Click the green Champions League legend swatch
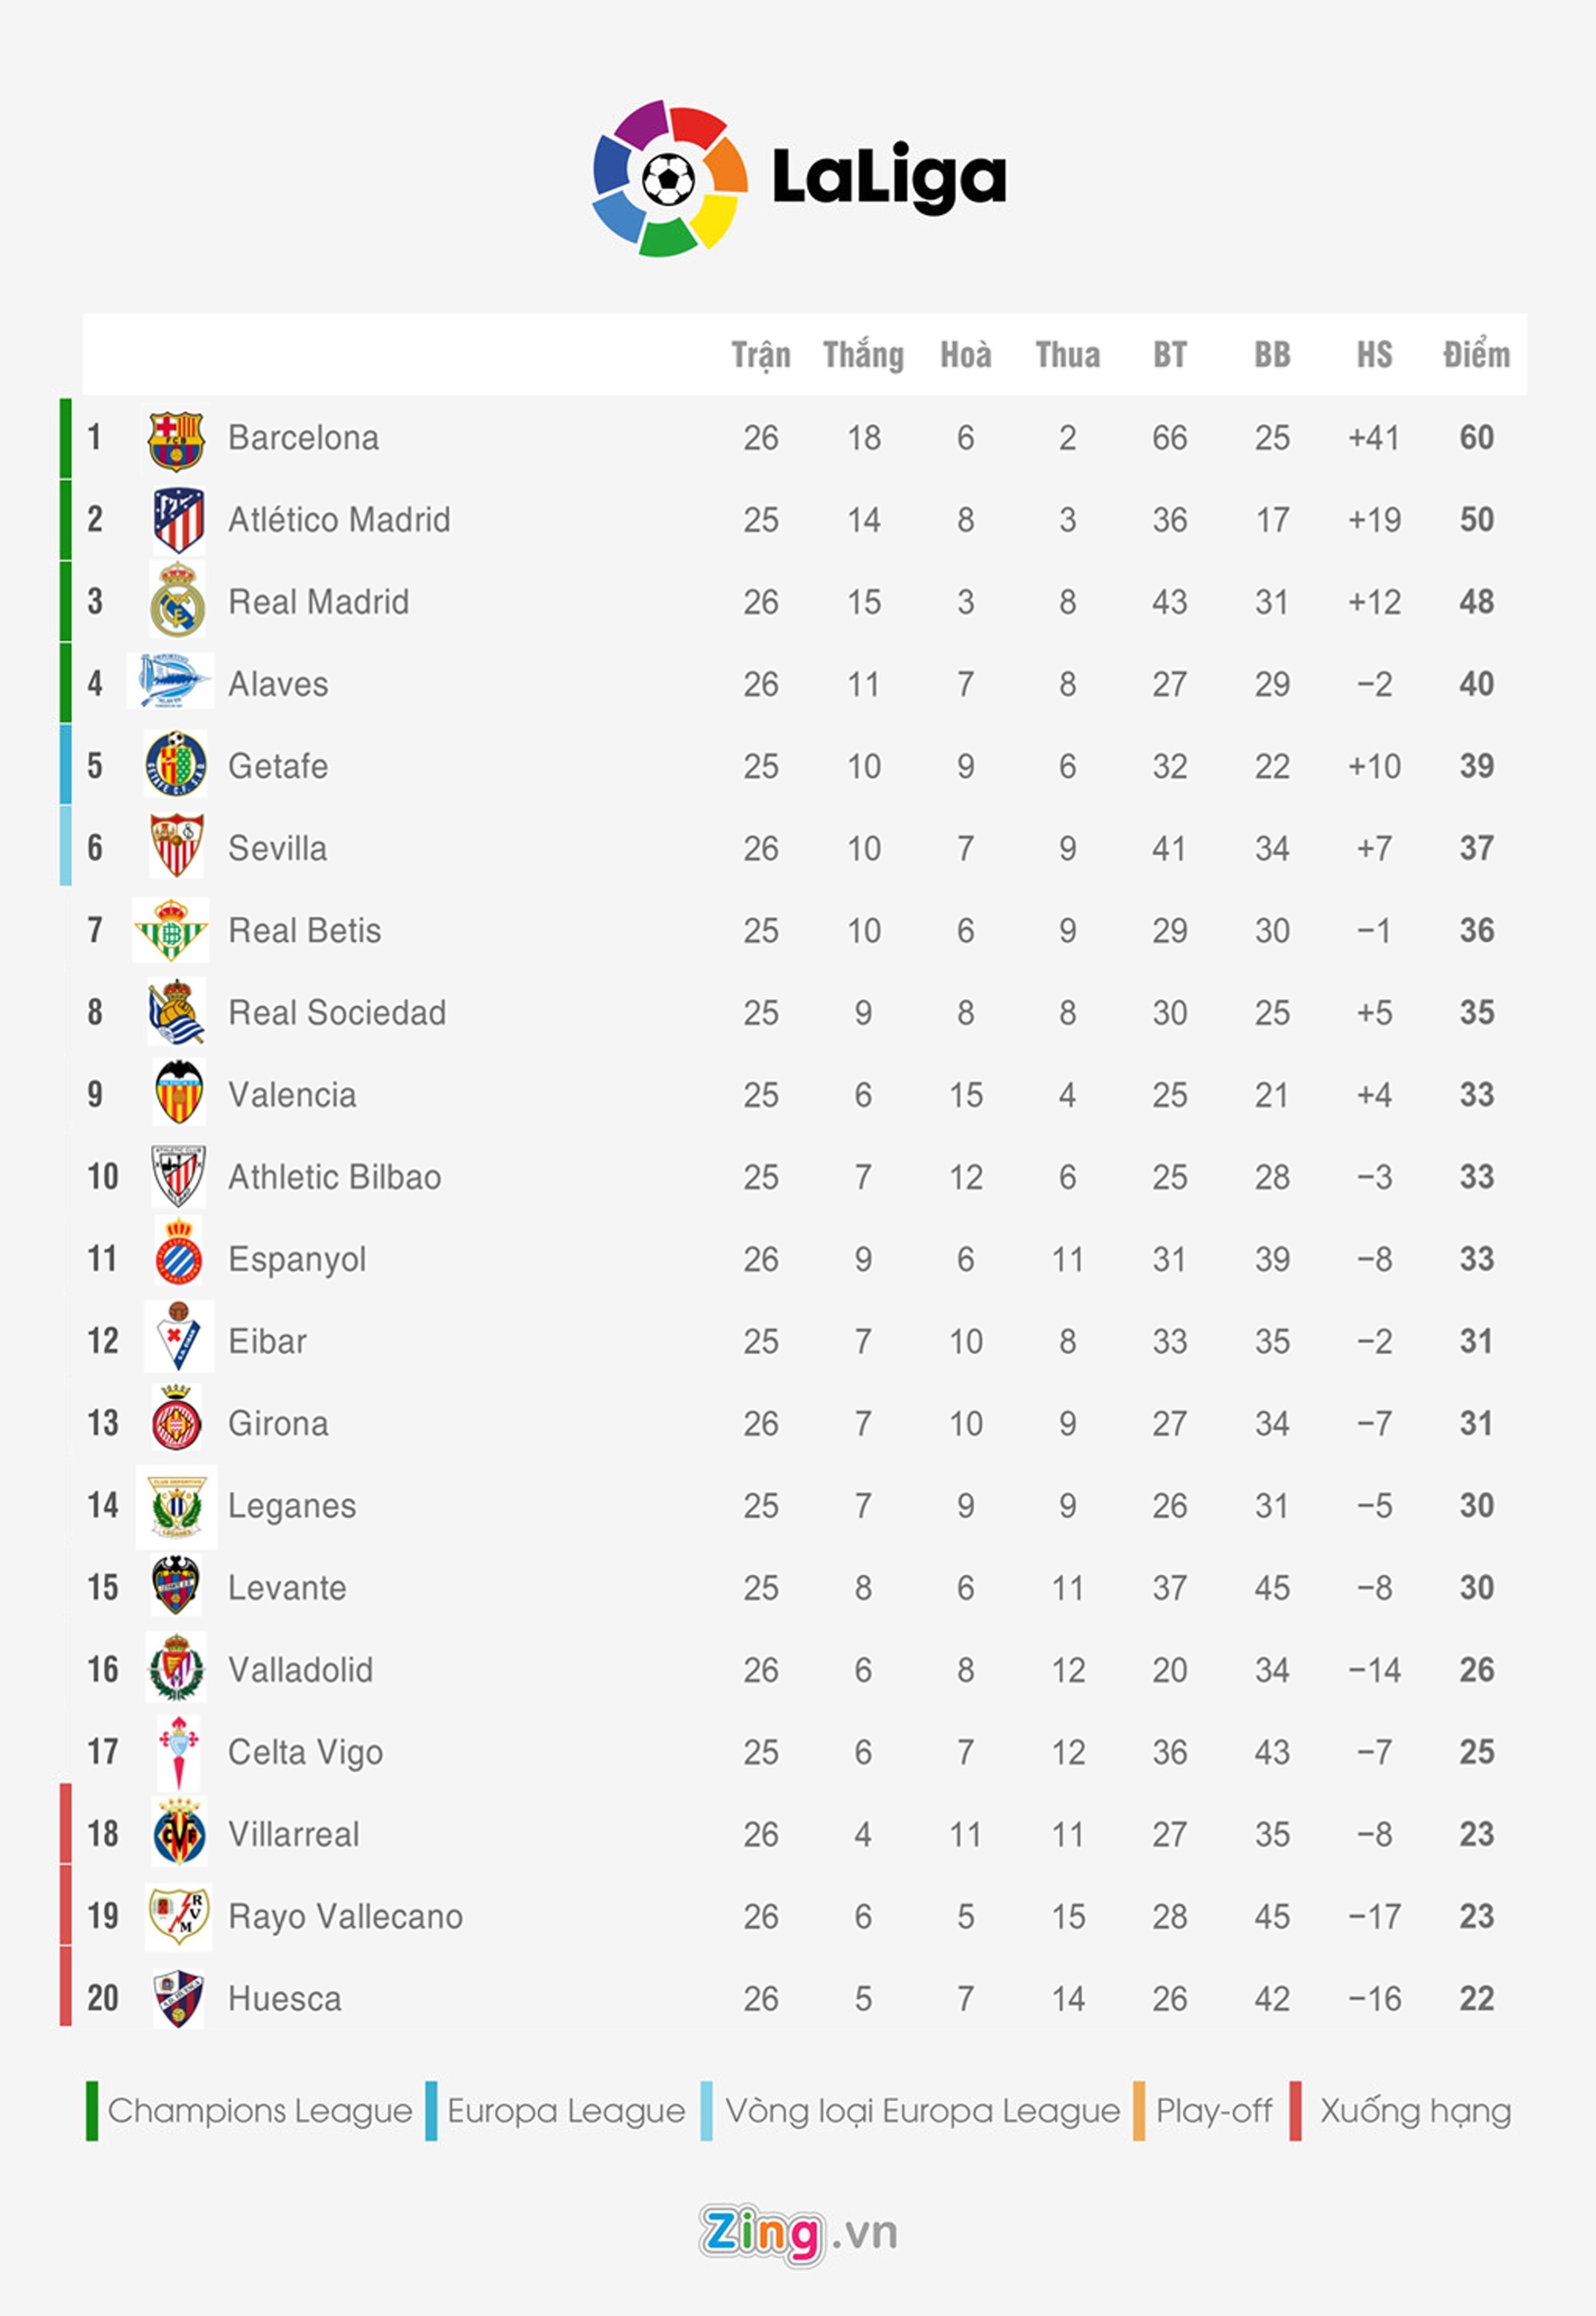The image size is (1596, 2316). click(92, 2111)
